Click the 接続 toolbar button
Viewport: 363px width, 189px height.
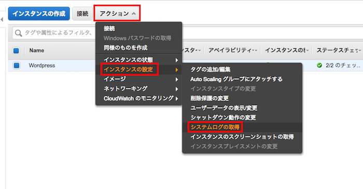(82, 13)
